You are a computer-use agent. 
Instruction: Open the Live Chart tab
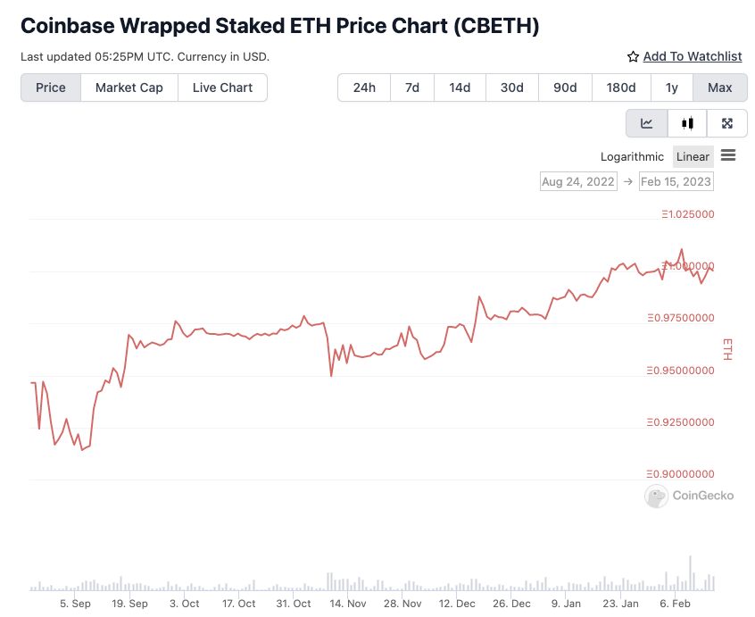[221, 88]
